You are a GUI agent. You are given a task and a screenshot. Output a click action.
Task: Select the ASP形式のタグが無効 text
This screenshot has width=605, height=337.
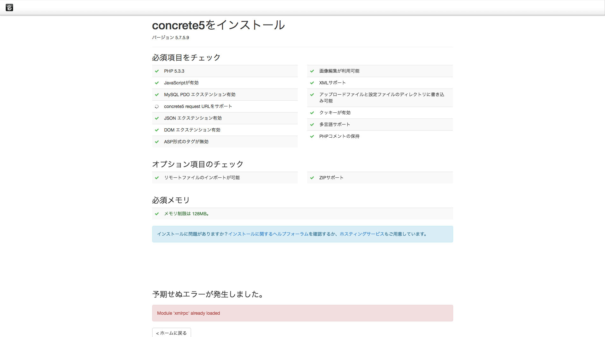pyautogui.click(x=186, y=142)
